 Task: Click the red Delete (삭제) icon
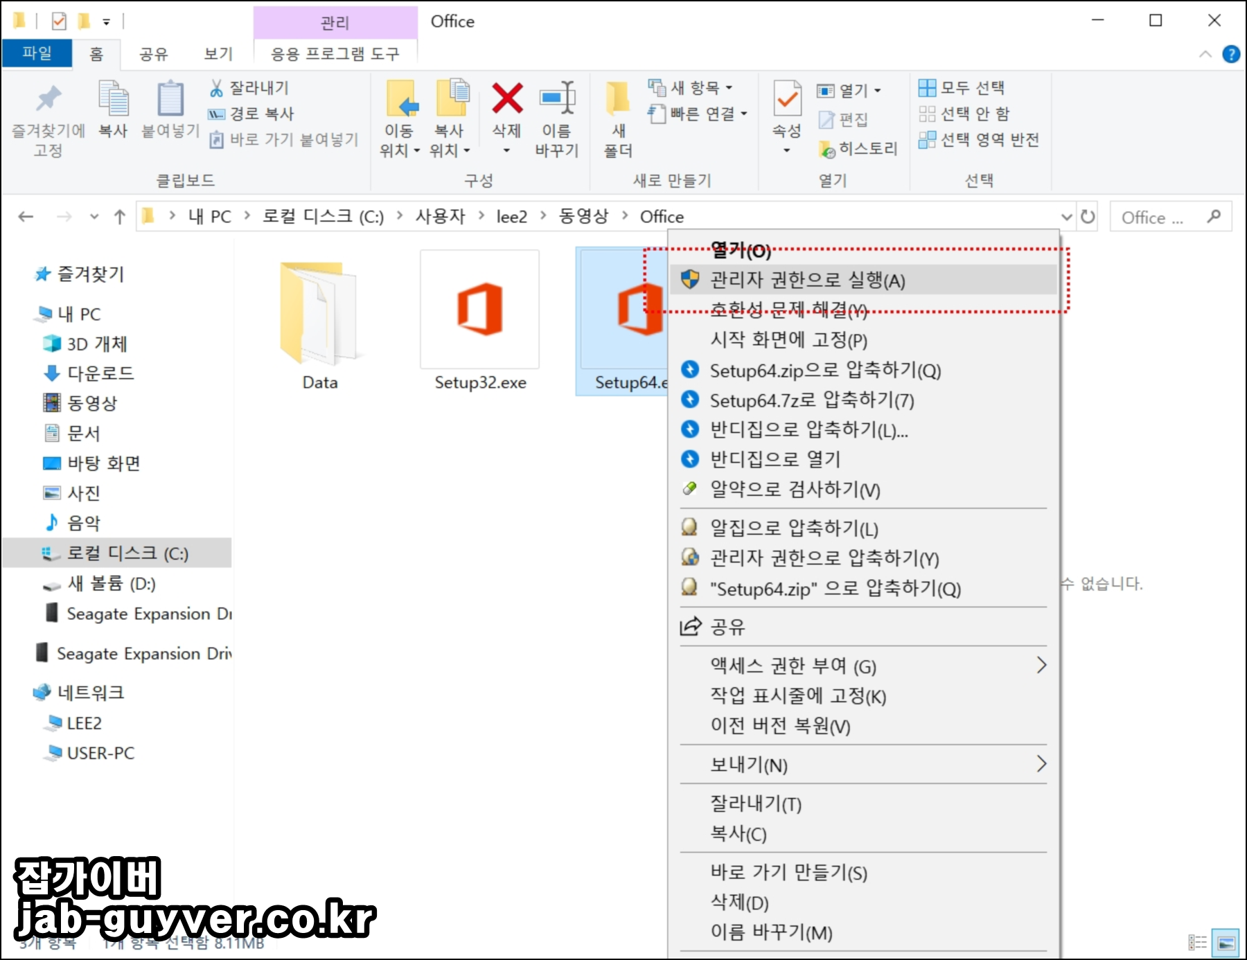(507, 98)
